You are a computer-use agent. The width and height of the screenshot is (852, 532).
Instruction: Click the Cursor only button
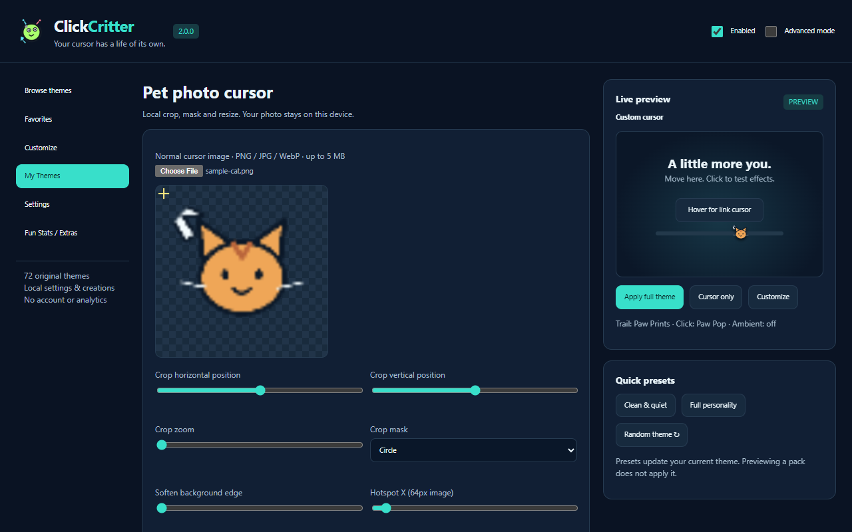coord(716,297)
